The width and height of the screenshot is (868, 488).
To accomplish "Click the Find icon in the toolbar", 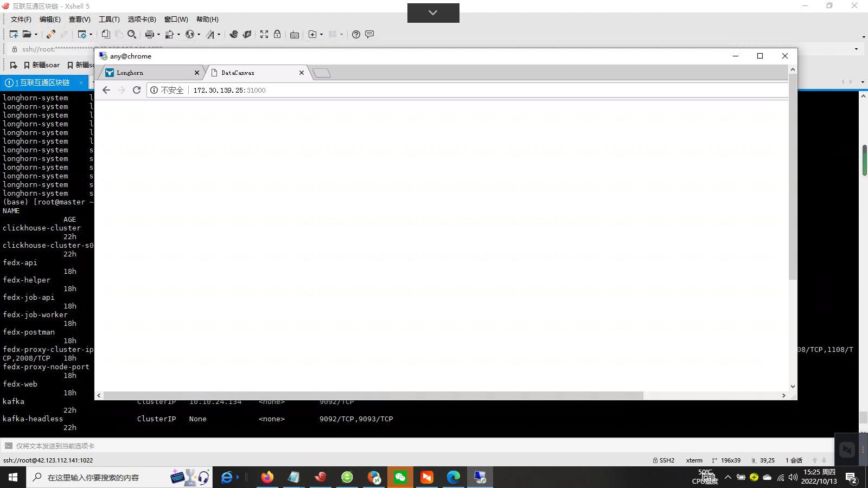I will [x=132, y=34].
